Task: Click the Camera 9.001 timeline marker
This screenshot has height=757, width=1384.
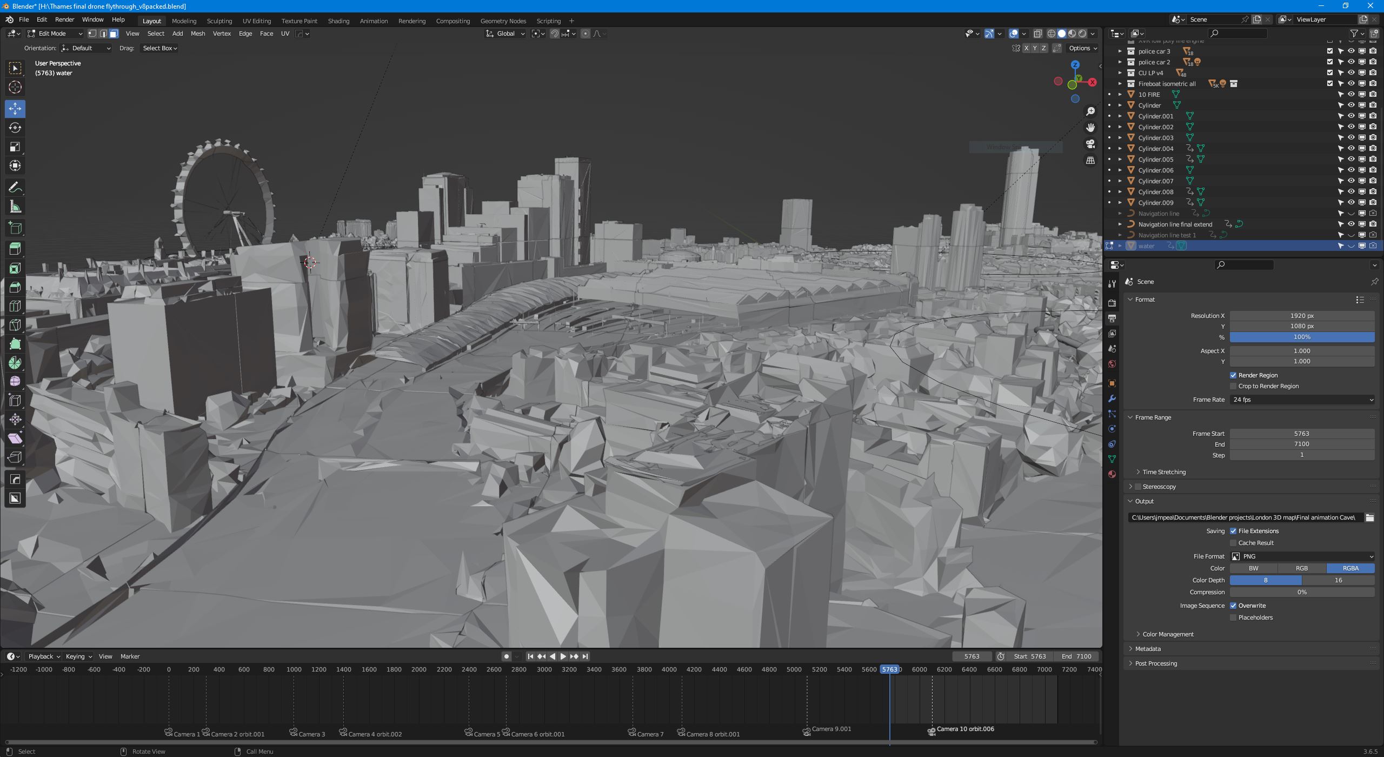Action: tap(807, 732)
